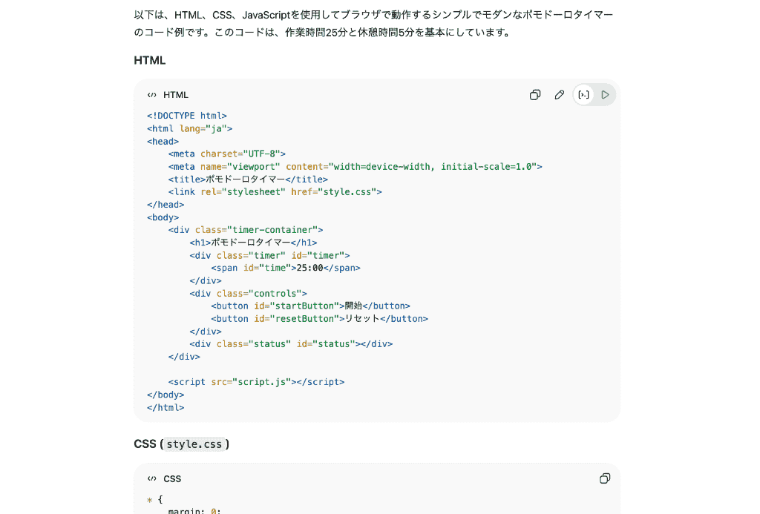The height and width of the screenshot is (514, 760).
Task: Click the HTML label in code header
Action: [176, 95]
